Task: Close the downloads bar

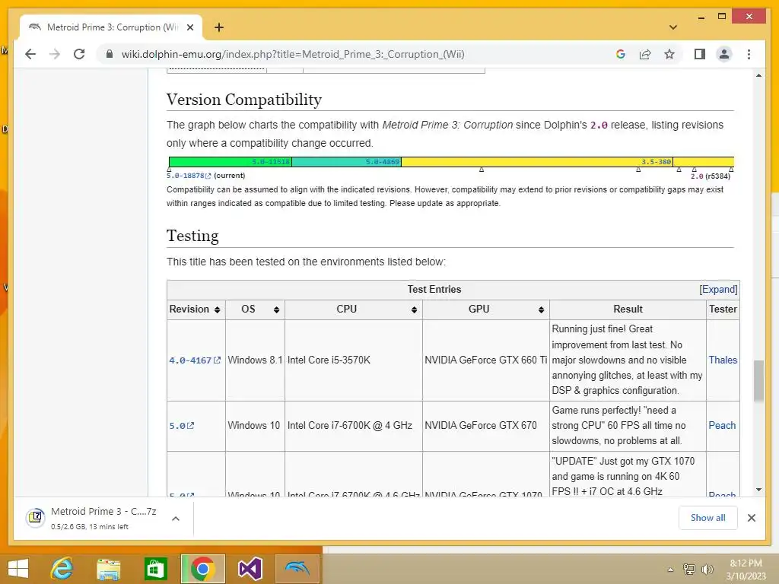Action: pos(751,518)
